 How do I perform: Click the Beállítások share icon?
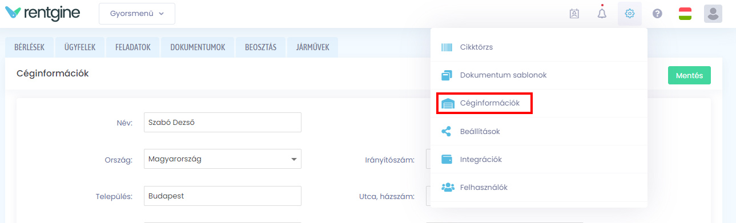pos(447,131)
